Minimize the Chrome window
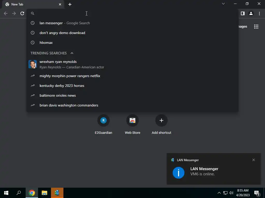This screenshot has width=265, height=198. 235,4
